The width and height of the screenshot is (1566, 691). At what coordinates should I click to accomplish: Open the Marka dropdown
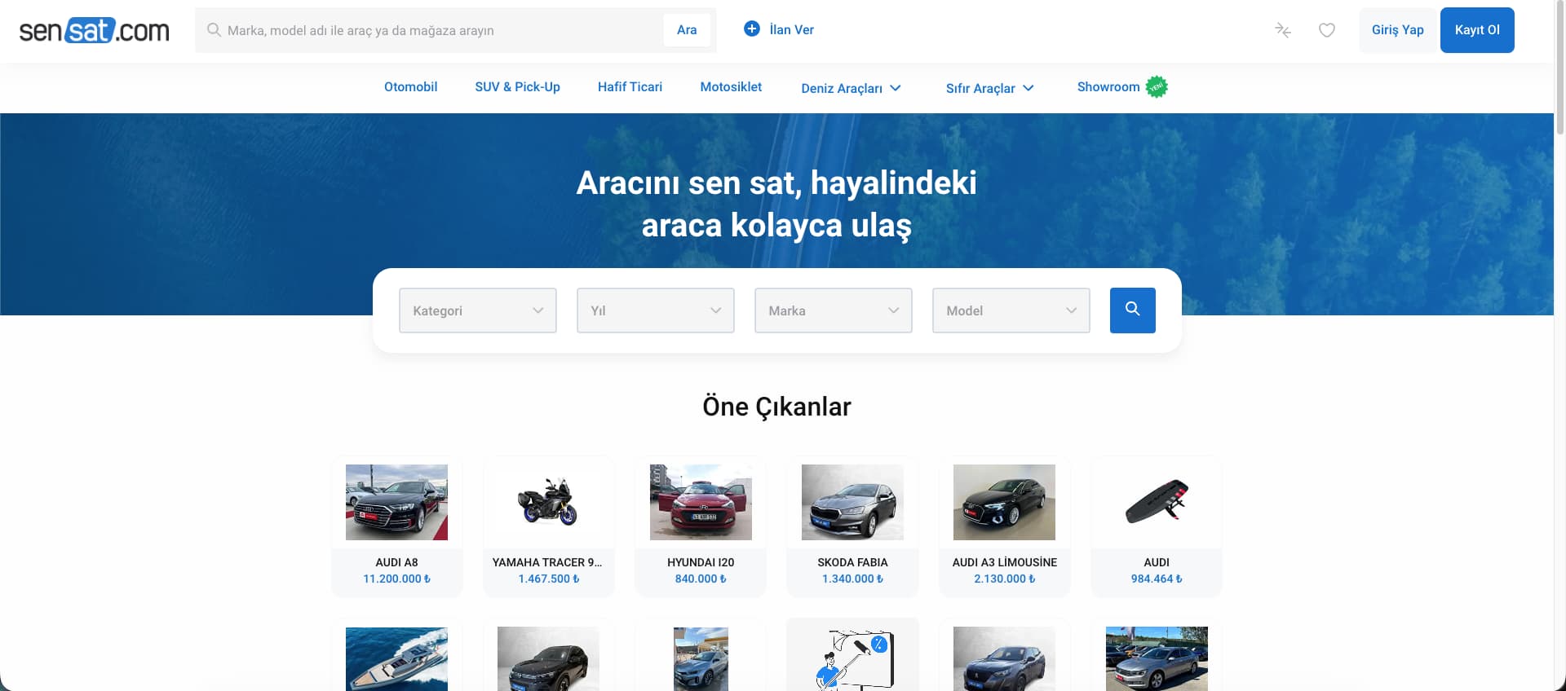pyautogui.click(x=834, y=310)
